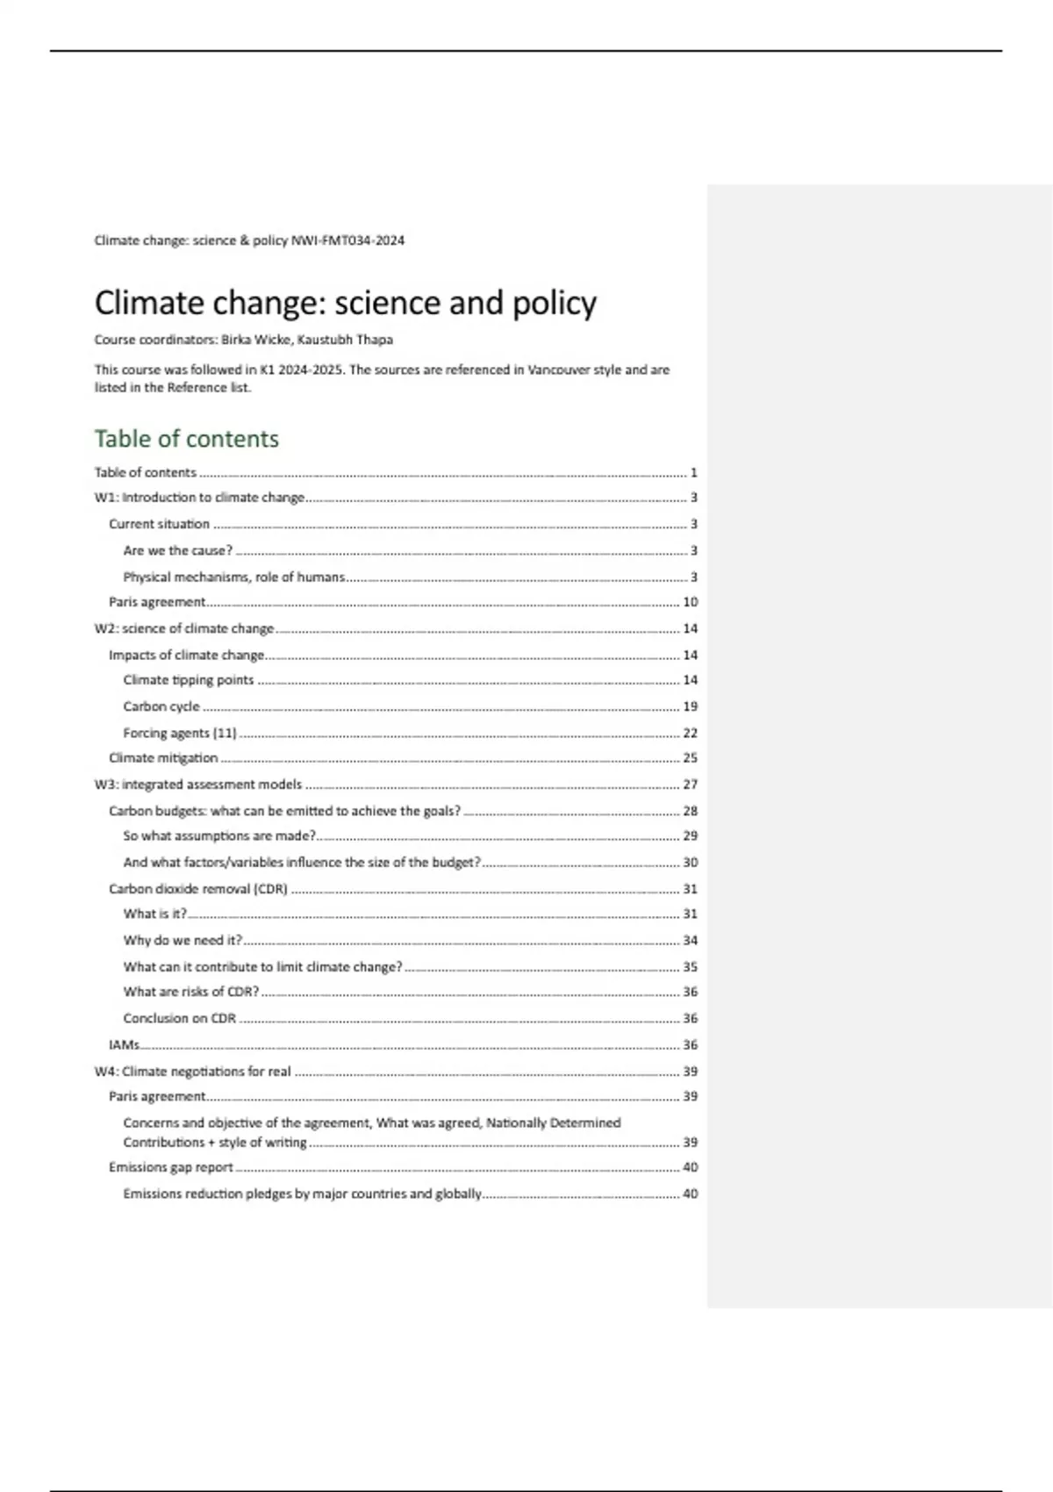Click the "Are we the cause?" entry
The width and height of the screenshot is (1053, 1492).
point(177,550)
